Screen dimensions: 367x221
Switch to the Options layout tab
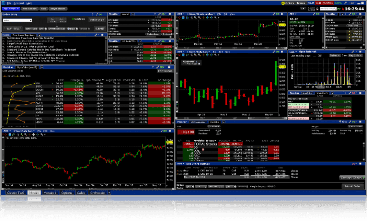pyautogui.click(x=67, y=193)
